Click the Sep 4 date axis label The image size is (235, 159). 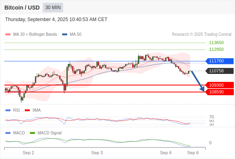[x=166, y=153]
